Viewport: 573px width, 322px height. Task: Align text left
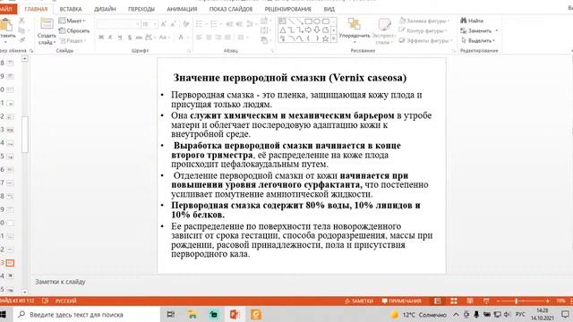coord(199,38)
